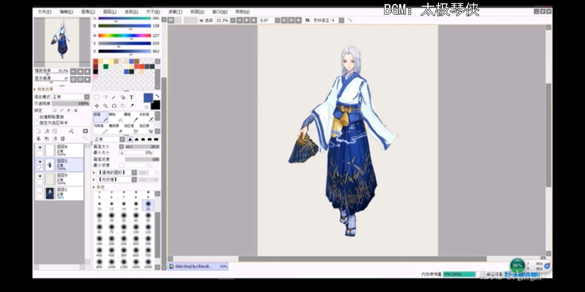Select the Text (T) tool

coord(131,97)
